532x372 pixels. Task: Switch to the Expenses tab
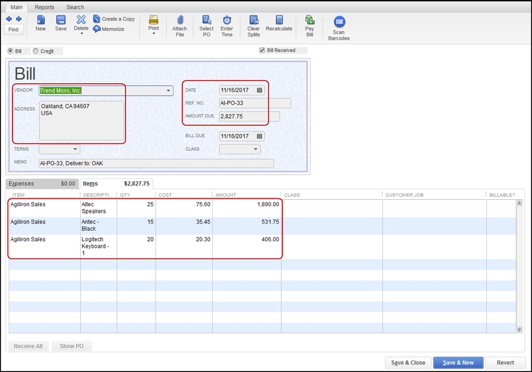click(x=41, y=184)
